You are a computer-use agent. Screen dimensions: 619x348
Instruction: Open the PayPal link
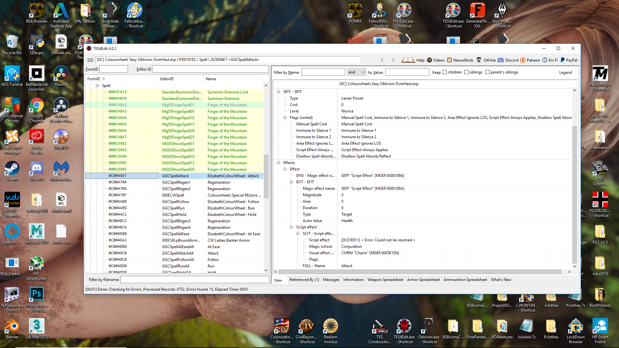(569, 60)
